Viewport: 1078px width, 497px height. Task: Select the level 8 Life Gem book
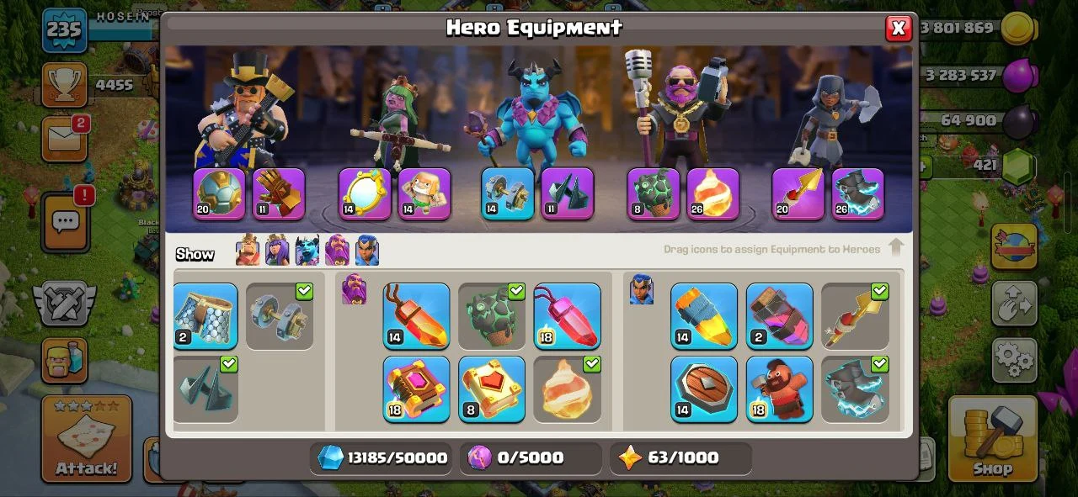[492, 389]
